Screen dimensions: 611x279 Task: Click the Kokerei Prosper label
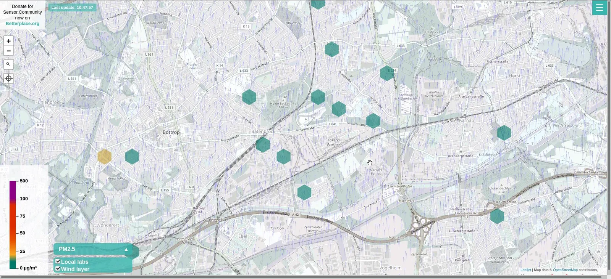pyautogui.click(x=333, y=142)
